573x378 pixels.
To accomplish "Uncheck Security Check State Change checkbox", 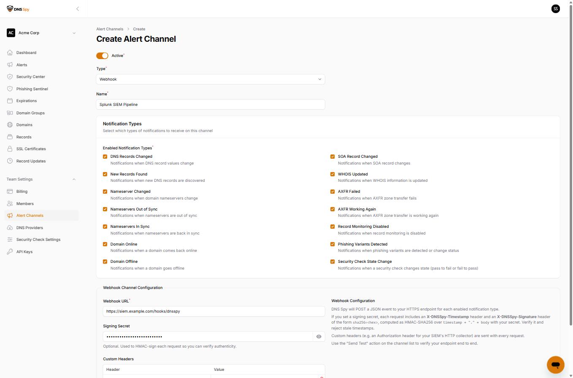I will [332, 262].
